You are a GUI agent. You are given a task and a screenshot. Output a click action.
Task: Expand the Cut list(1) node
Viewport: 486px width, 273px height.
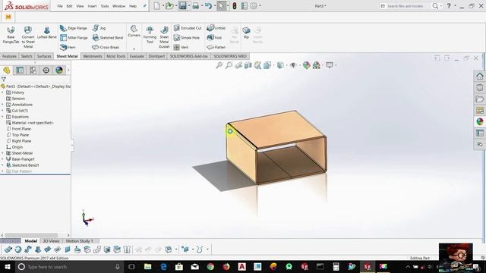click(3, 111)
